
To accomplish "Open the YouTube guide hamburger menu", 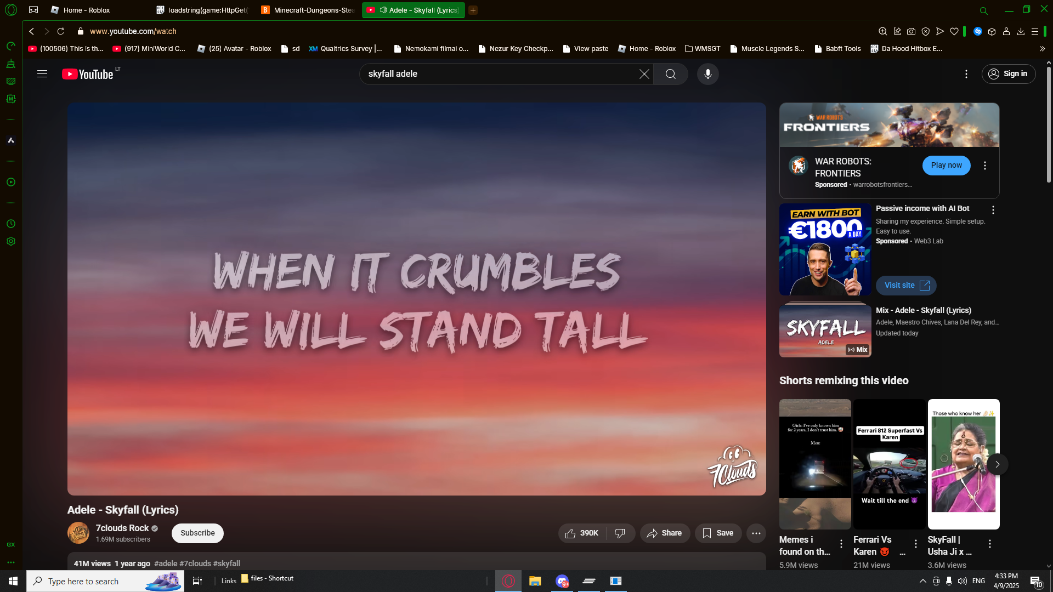I will click(x=42, y=74).
